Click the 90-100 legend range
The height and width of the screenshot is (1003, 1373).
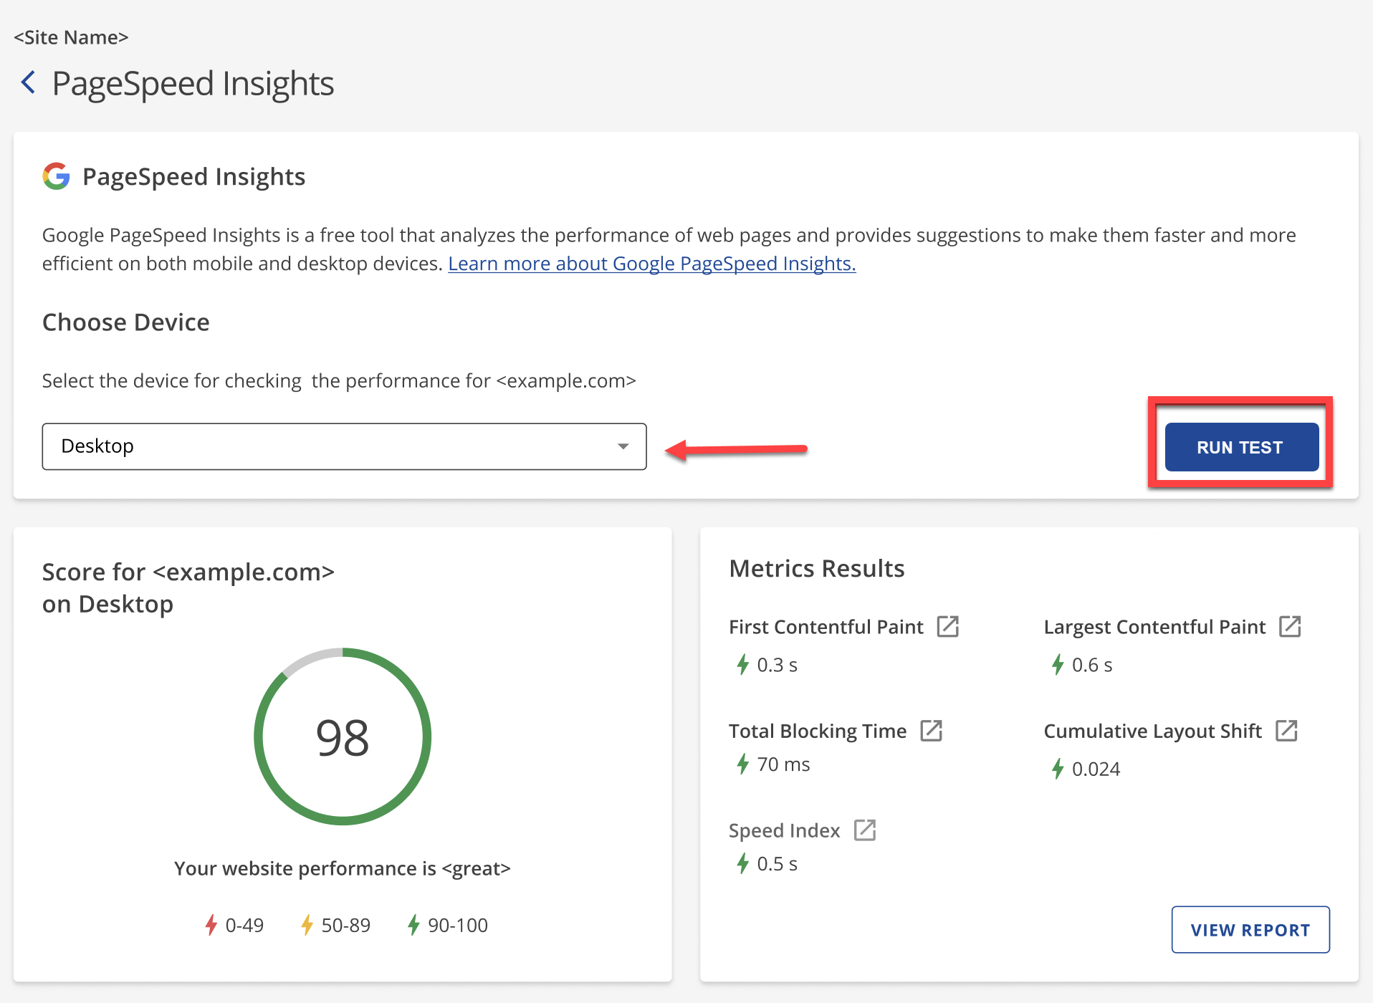pyautogui.click(x=458, y=925)
